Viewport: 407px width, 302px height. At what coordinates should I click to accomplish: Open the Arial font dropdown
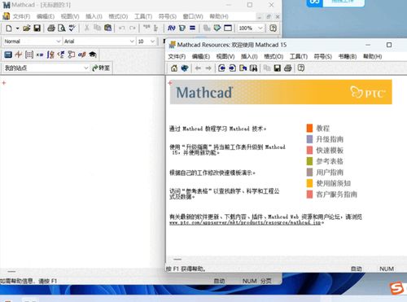132,42
